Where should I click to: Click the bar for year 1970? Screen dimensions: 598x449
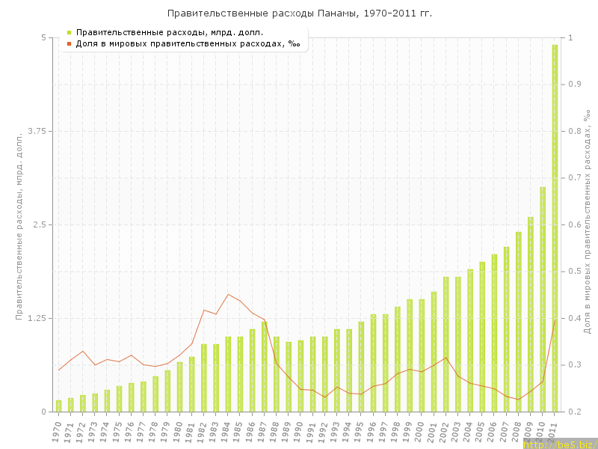click(x=59, y=406)
